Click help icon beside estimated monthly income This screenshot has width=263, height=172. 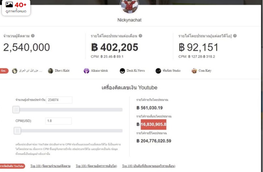point(140,36)
